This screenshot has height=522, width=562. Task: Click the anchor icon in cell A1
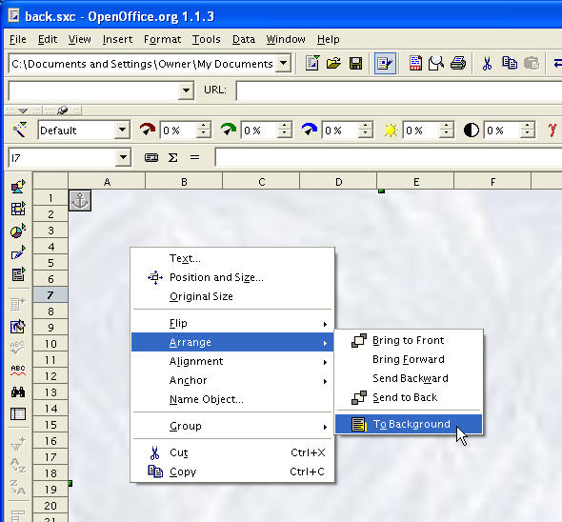[x=80, y=200]
